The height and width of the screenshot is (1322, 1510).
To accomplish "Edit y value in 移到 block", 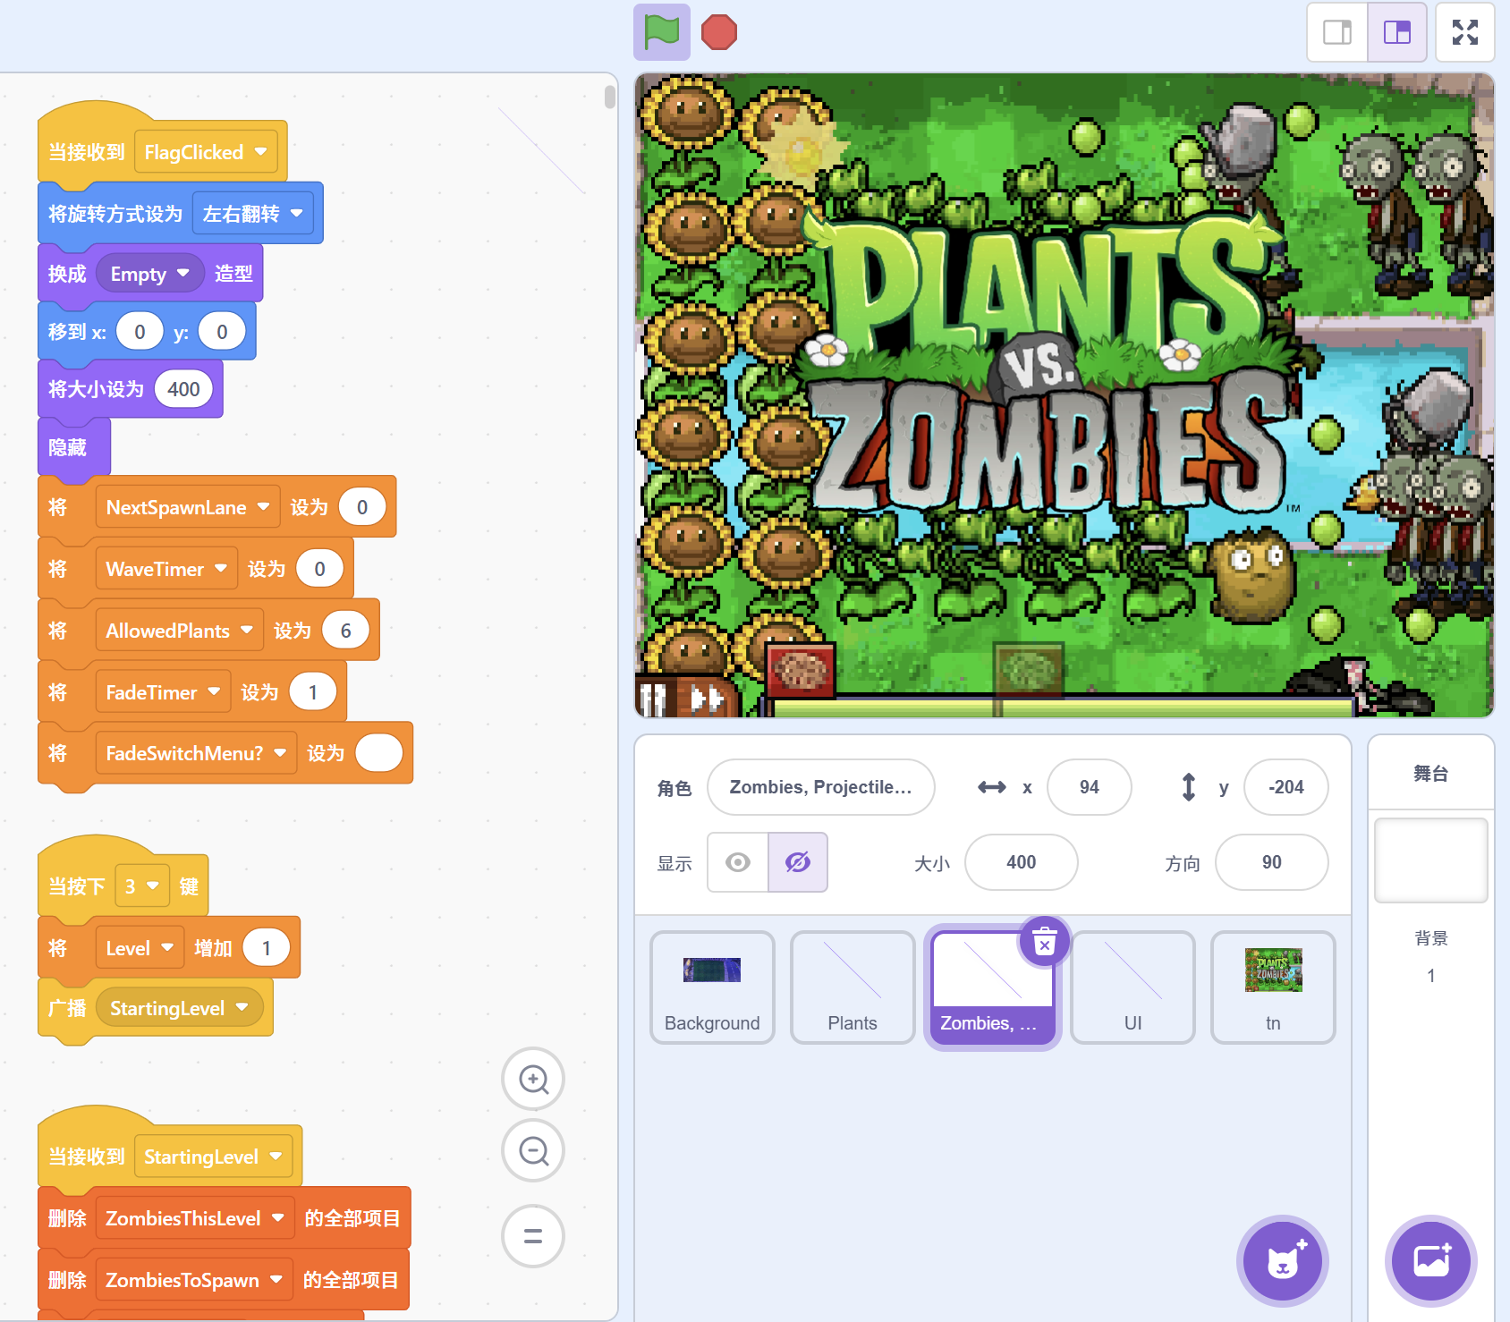I will coord(222,332).
